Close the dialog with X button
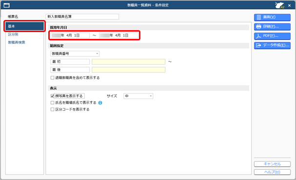296x180 pixels. 289,6
